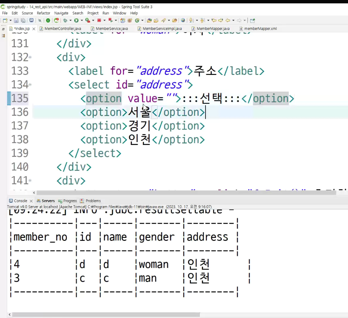Collapse the code fold on line 134
348x318 pixels.
click(30, 84)
